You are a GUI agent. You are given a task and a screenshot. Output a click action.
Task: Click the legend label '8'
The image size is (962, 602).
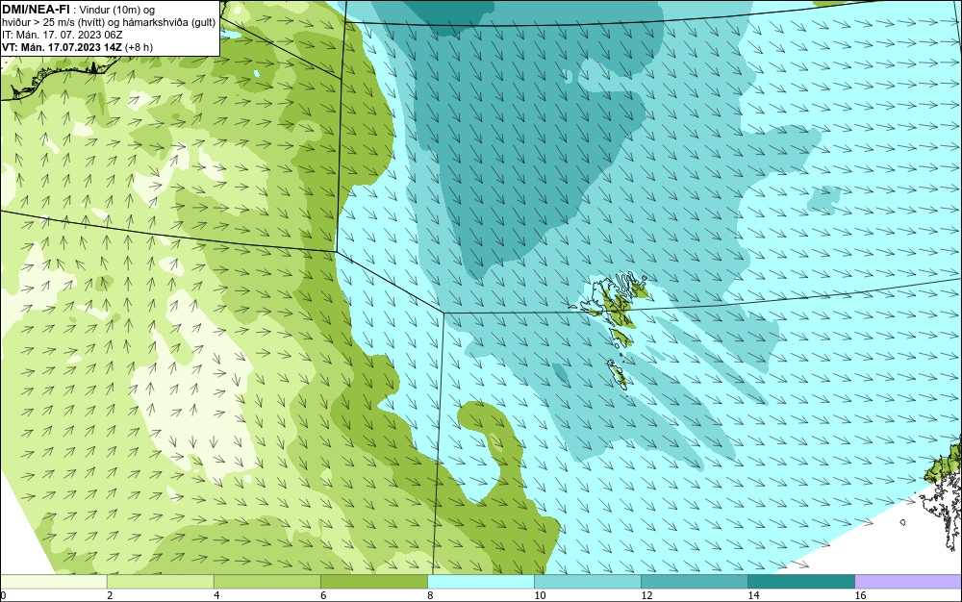[x=430, y=595]
